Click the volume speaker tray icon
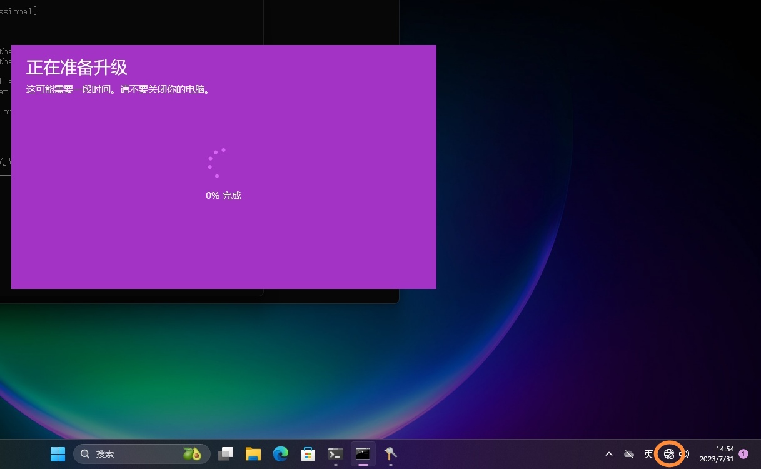 coord(685,454)
